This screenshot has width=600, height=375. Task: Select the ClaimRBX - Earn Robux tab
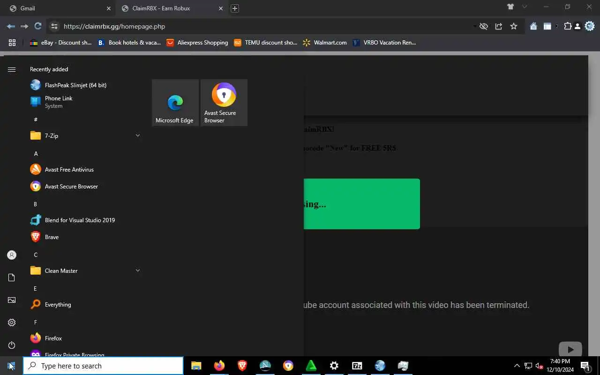[172, 8]
